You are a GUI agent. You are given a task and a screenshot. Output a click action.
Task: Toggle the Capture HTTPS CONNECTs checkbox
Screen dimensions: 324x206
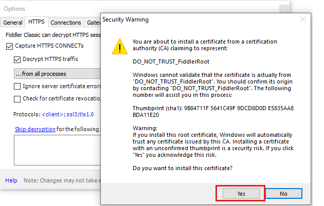coord(9,46)
